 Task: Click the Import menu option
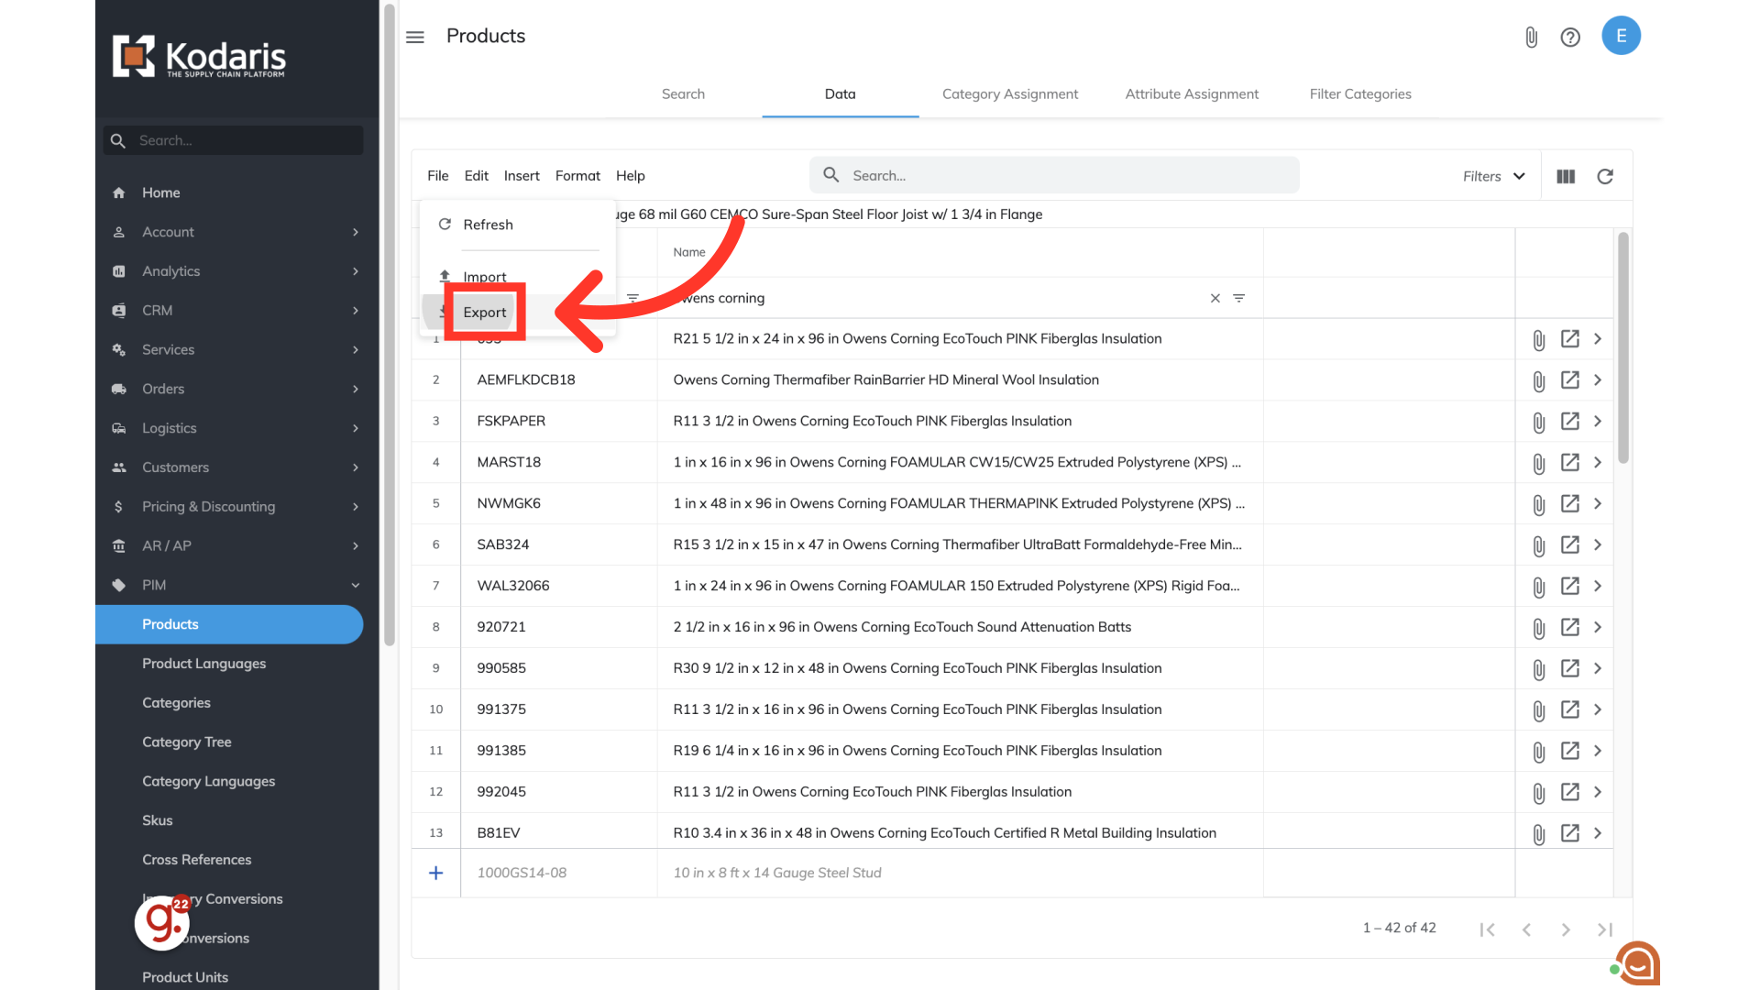point(485,277)
